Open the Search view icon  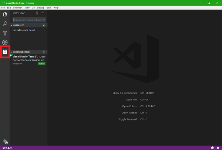pos(5,24)
